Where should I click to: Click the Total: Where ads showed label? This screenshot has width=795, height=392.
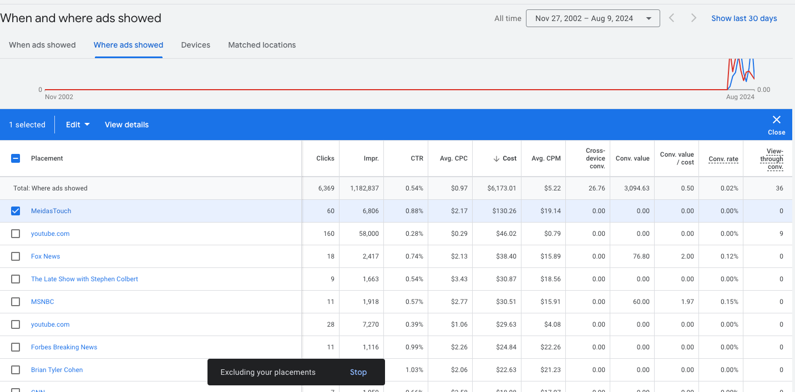50,188
